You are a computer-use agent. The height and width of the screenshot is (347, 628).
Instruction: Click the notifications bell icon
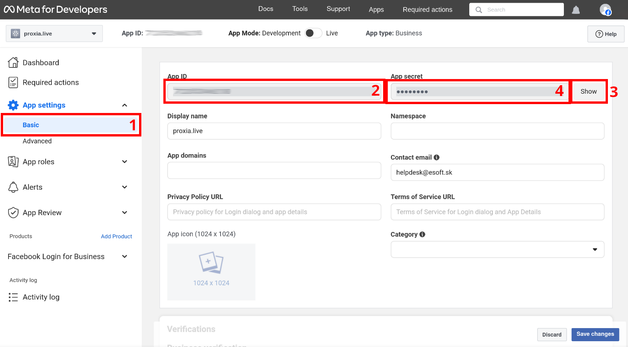click(x=575, y=10)
